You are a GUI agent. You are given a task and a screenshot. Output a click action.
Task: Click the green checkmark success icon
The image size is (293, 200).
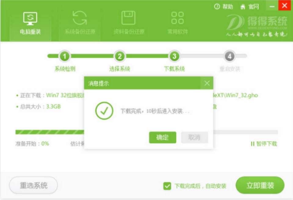pos(104,111)
